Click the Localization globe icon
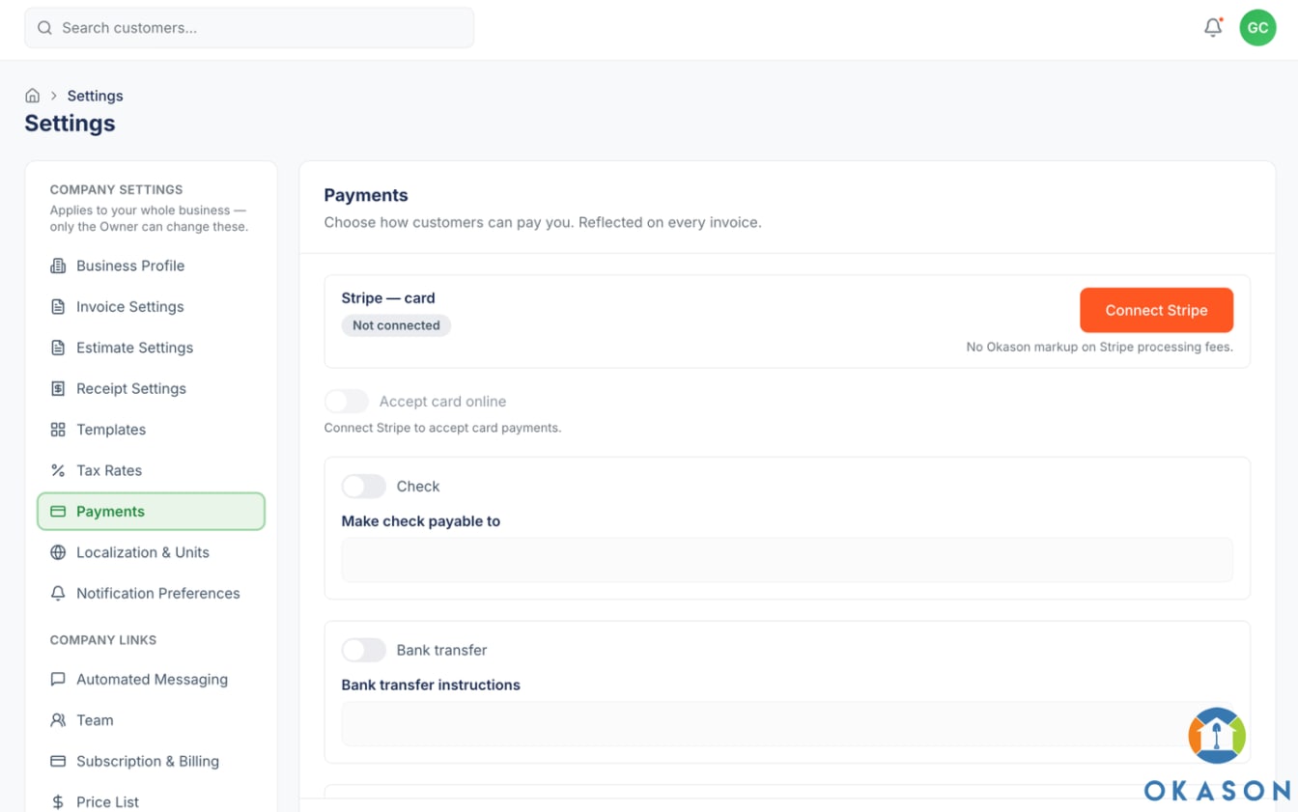The height and width of the screenshot is (812, 1298). pyautogui.click(x=58, y=552)
